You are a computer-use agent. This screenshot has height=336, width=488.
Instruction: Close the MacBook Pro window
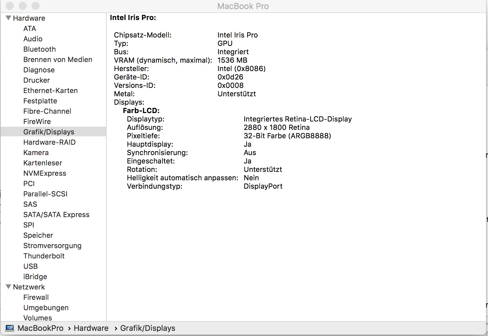click(10, 6)
